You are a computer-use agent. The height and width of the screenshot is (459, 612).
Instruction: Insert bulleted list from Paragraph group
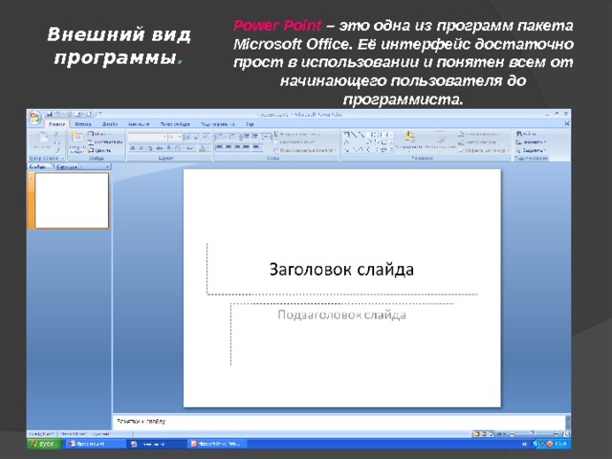click(x=222, y=137)
